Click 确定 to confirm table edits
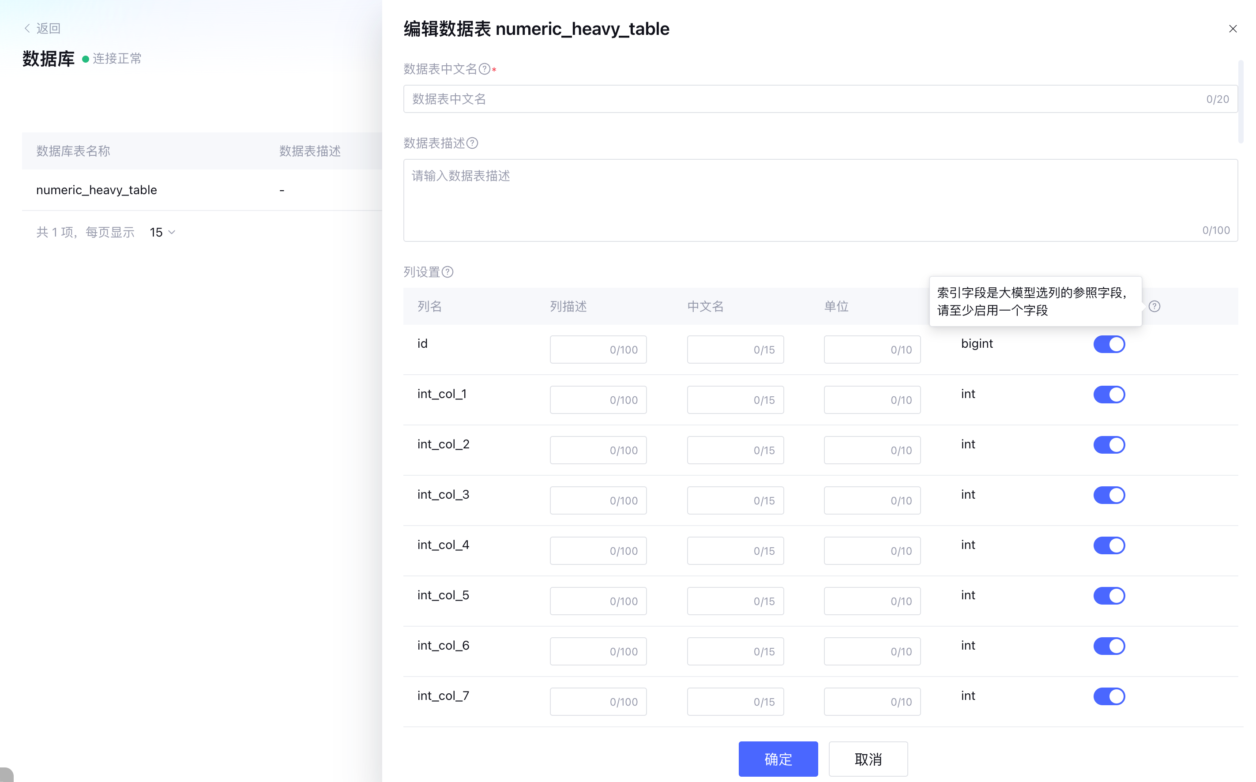This screenshot has width=1256, height=782. coord(778,759)
